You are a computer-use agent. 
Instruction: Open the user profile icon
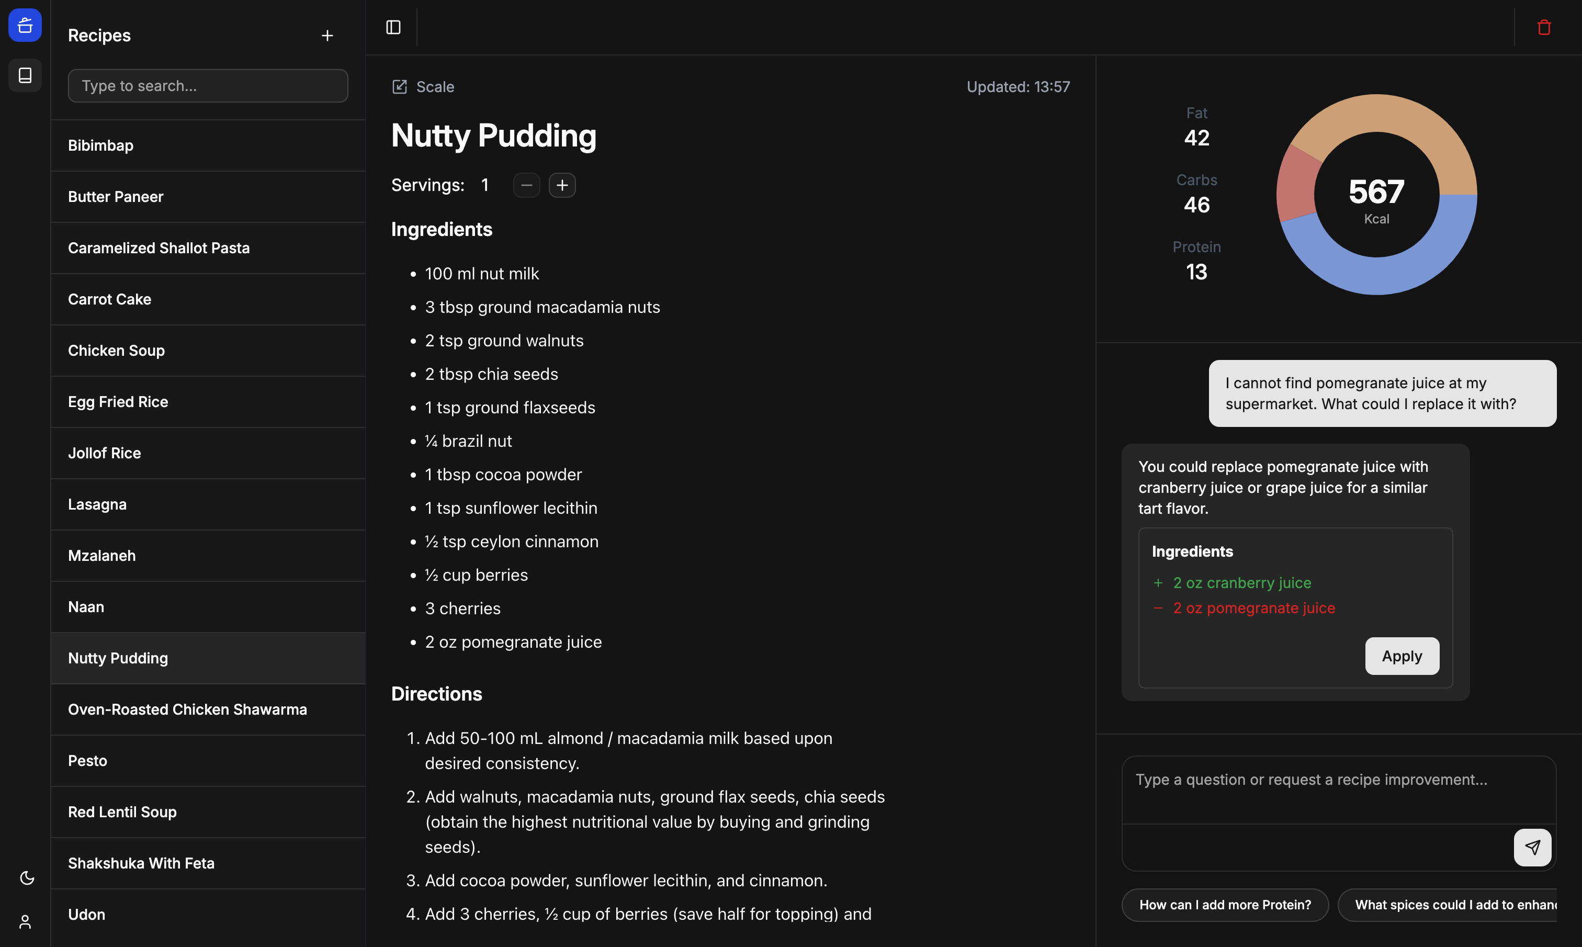pos(25,922)
